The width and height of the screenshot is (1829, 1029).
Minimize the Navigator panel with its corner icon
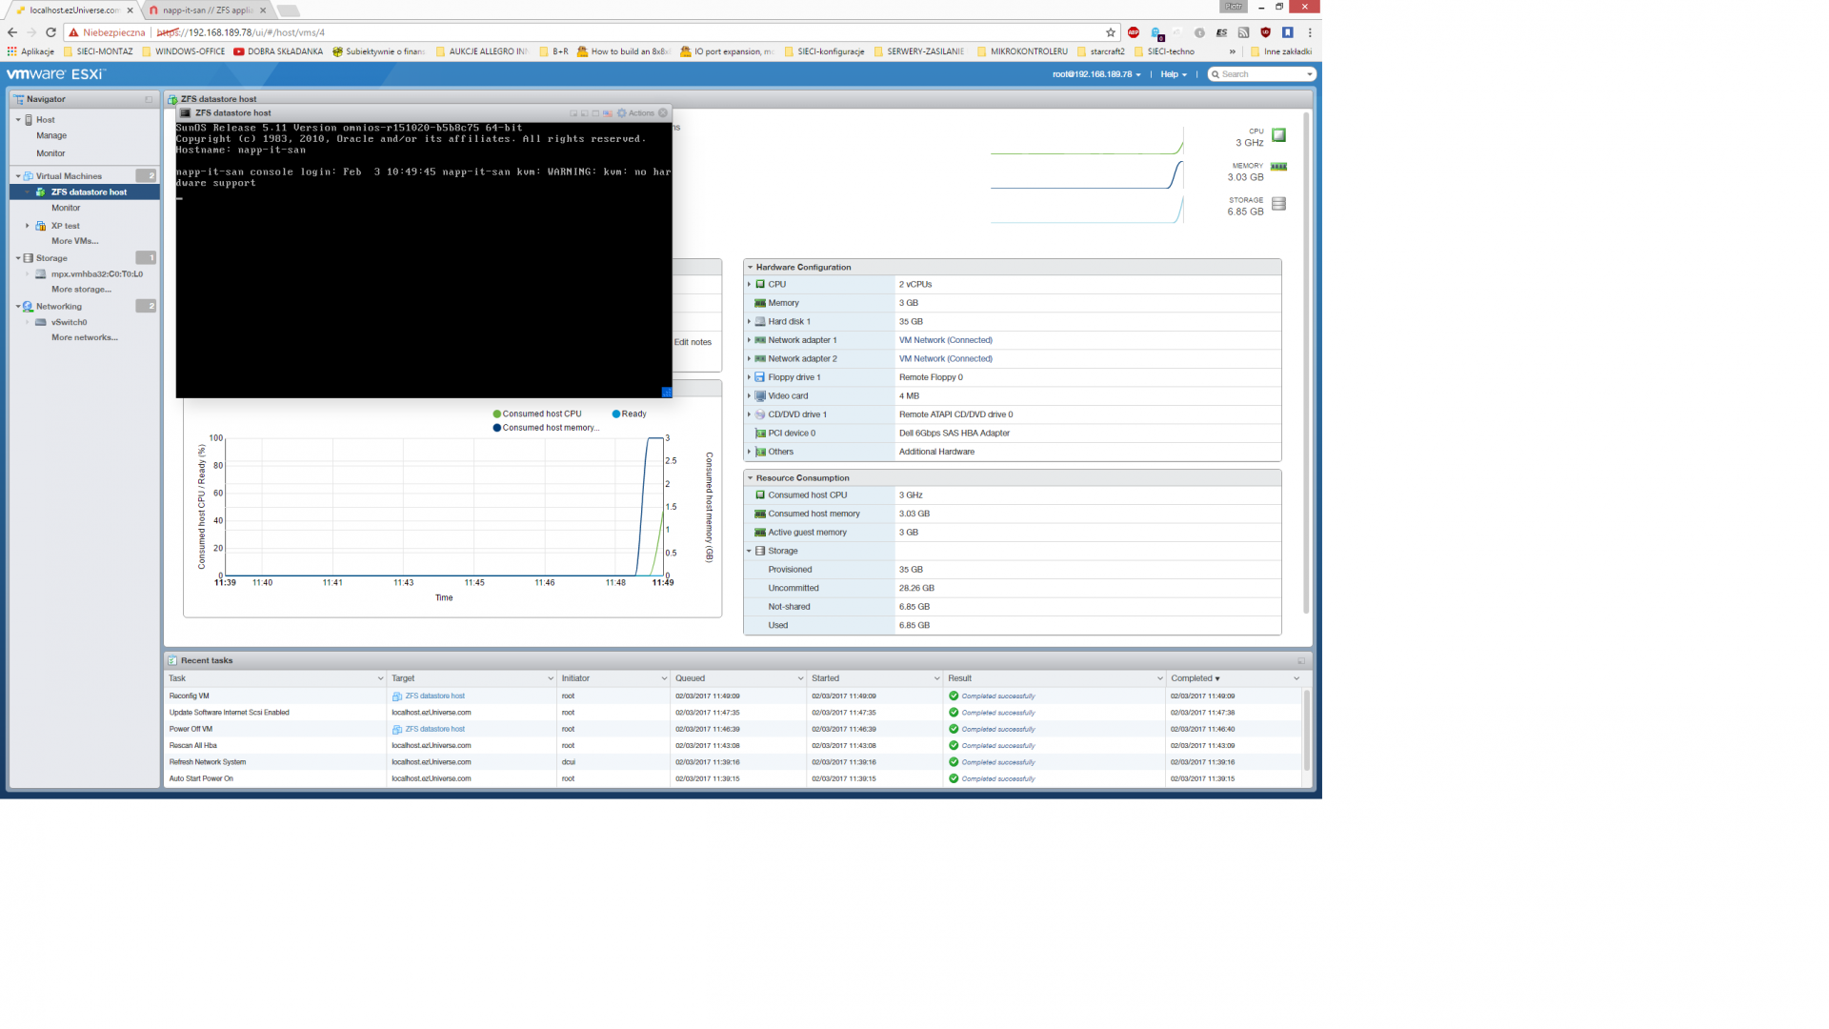[x=149, y=99]
